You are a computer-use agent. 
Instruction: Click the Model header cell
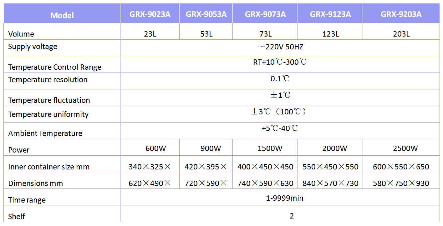click(x=62, y=15)
